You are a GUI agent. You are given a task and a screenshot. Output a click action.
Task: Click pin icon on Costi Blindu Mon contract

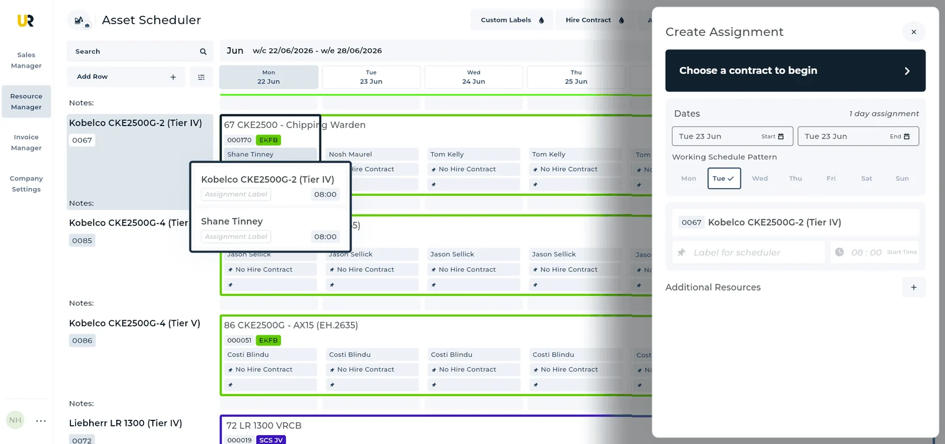[230, 370]
